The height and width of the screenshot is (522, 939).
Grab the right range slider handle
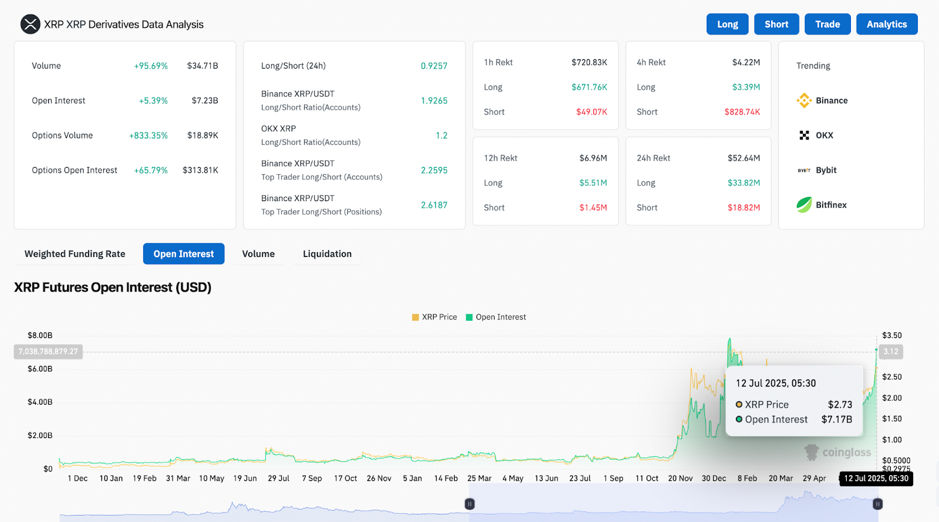coord(877,504)
